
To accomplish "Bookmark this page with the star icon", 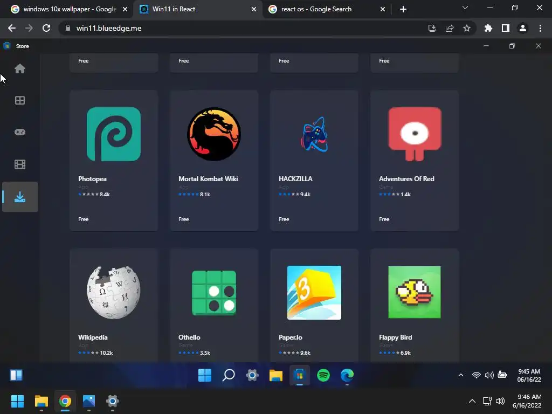I will [x=467, y=28].
